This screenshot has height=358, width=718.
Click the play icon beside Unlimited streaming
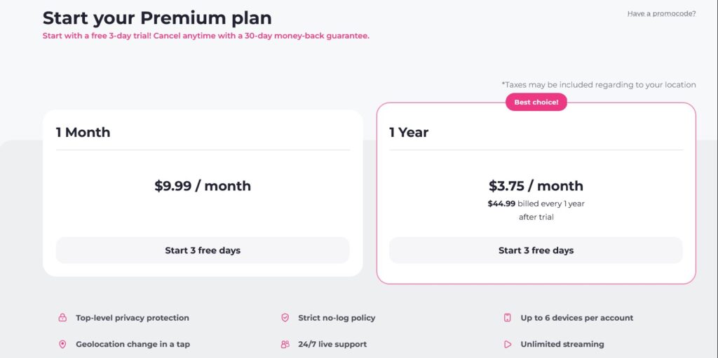tap(508, 344)
